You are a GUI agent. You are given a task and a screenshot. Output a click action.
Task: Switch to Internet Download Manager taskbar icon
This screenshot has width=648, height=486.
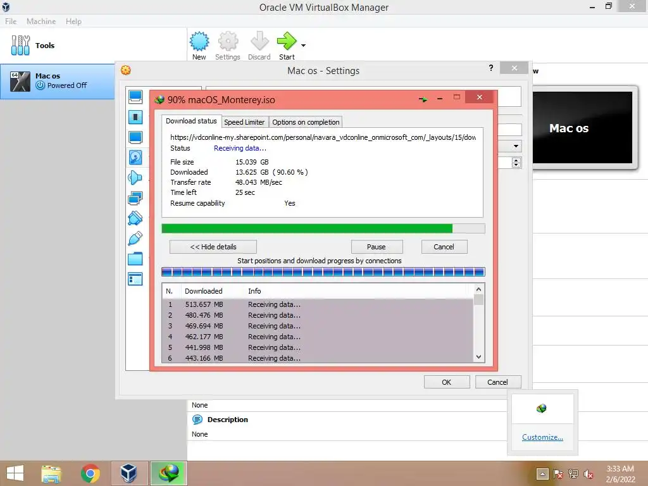(169, 473)
